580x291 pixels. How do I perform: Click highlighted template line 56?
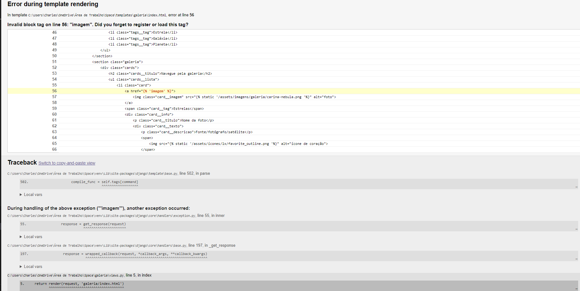tap(294, 91)
